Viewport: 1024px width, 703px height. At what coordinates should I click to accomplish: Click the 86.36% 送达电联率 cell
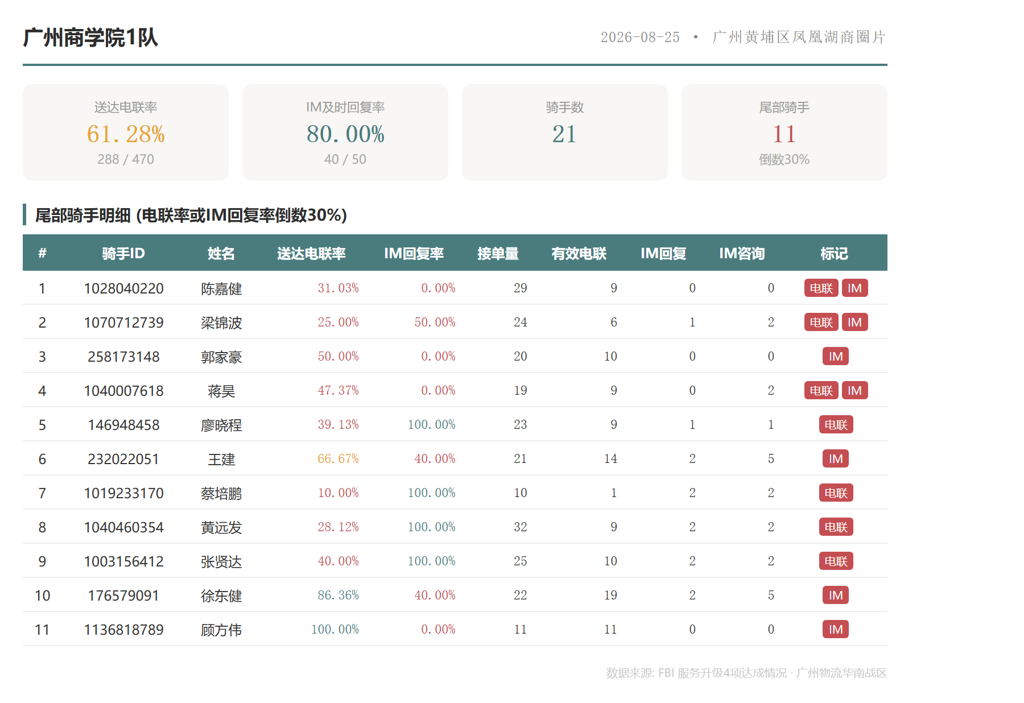coord(338,595)
